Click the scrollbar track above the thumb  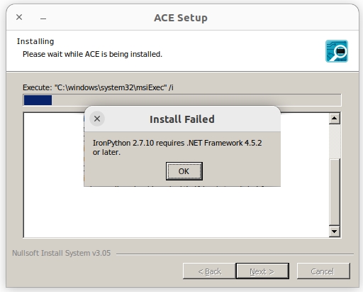(335, 141)
